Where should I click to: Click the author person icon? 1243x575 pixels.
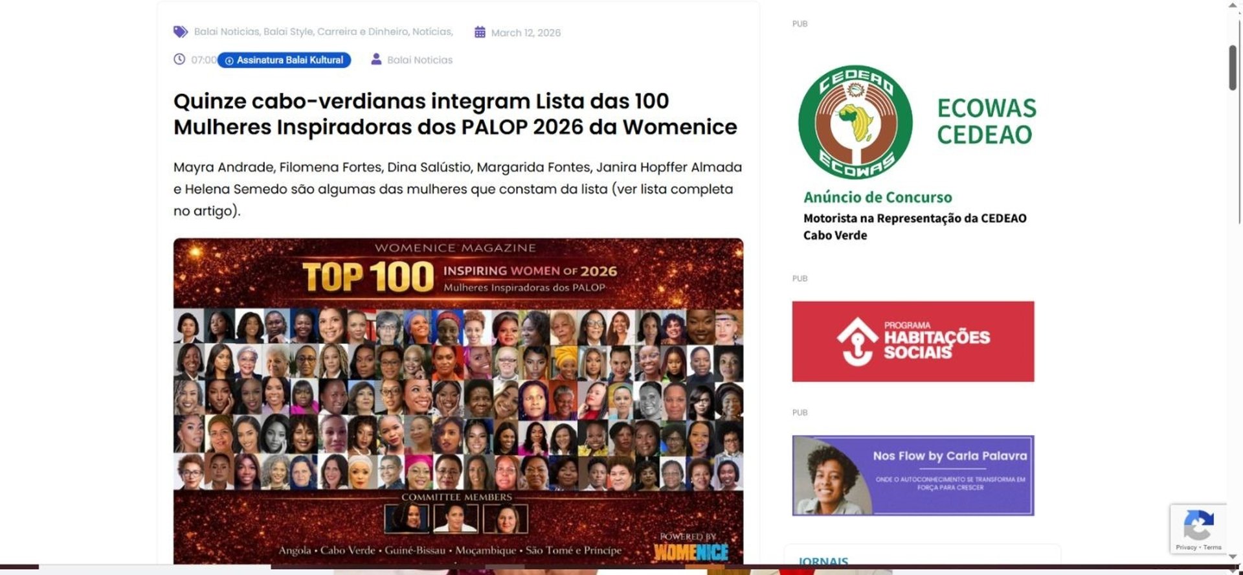point(376,60)
